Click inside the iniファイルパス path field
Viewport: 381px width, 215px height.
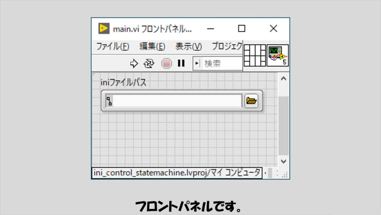177,101
